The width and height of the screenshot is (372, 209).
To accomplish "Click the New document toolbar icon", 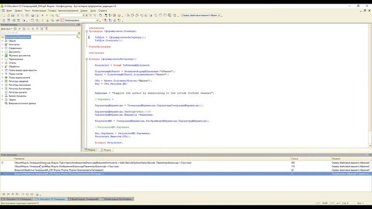I will pyautogui.click(x=4, y=16).
